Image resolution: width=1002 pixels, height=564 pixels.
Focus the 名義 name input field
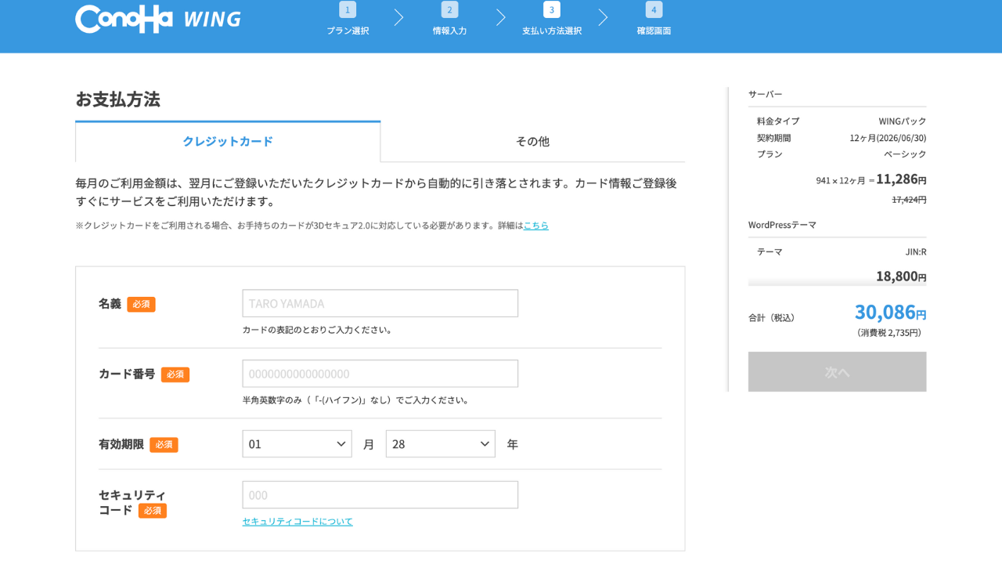click(x=380, y=303)
